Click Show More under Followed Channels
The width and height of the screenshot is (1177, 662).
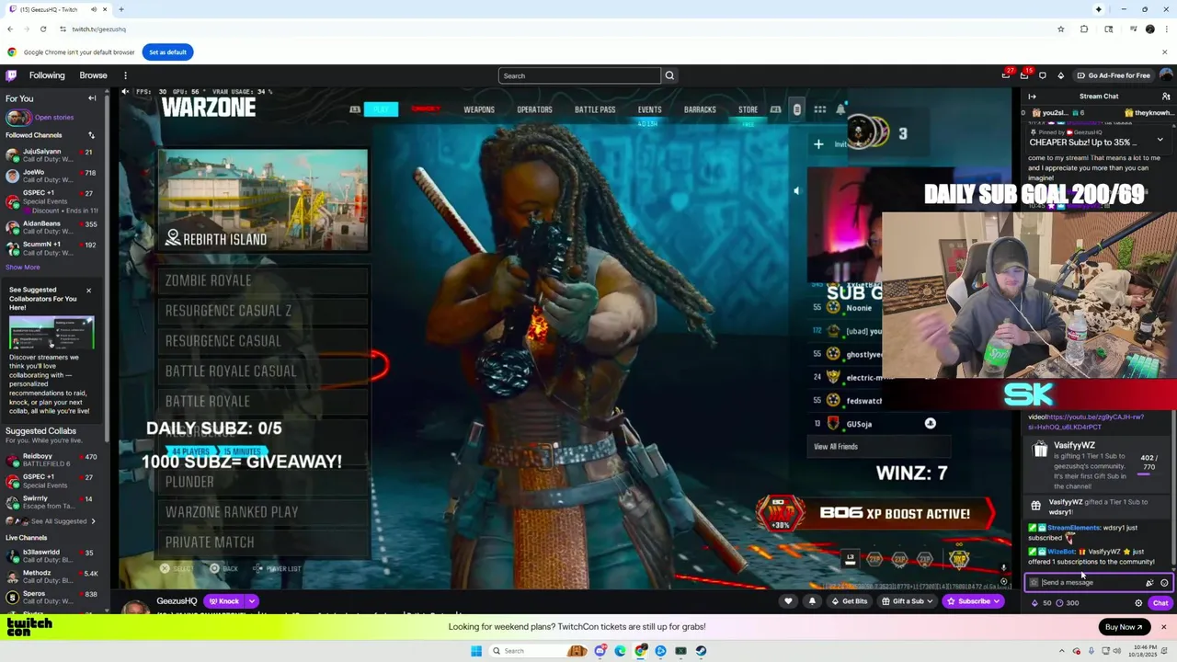tap(23, 268)
